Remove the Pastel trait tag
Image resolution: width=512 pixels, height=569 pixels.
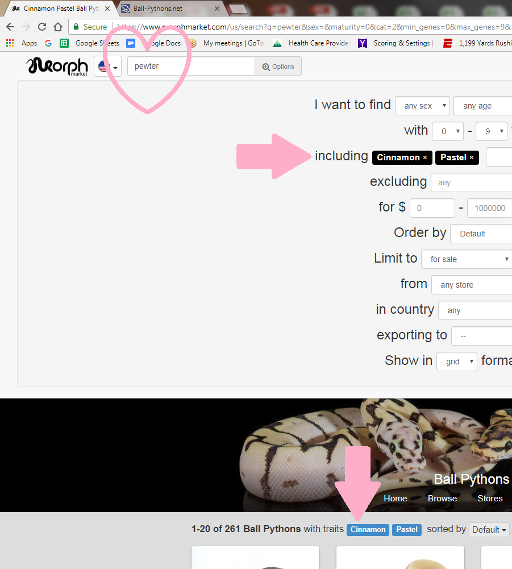[x=471, y=157]
